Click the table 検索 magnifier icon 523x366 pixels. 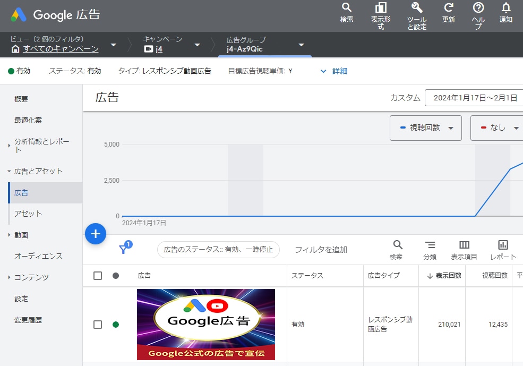click(x=397, y=245)
